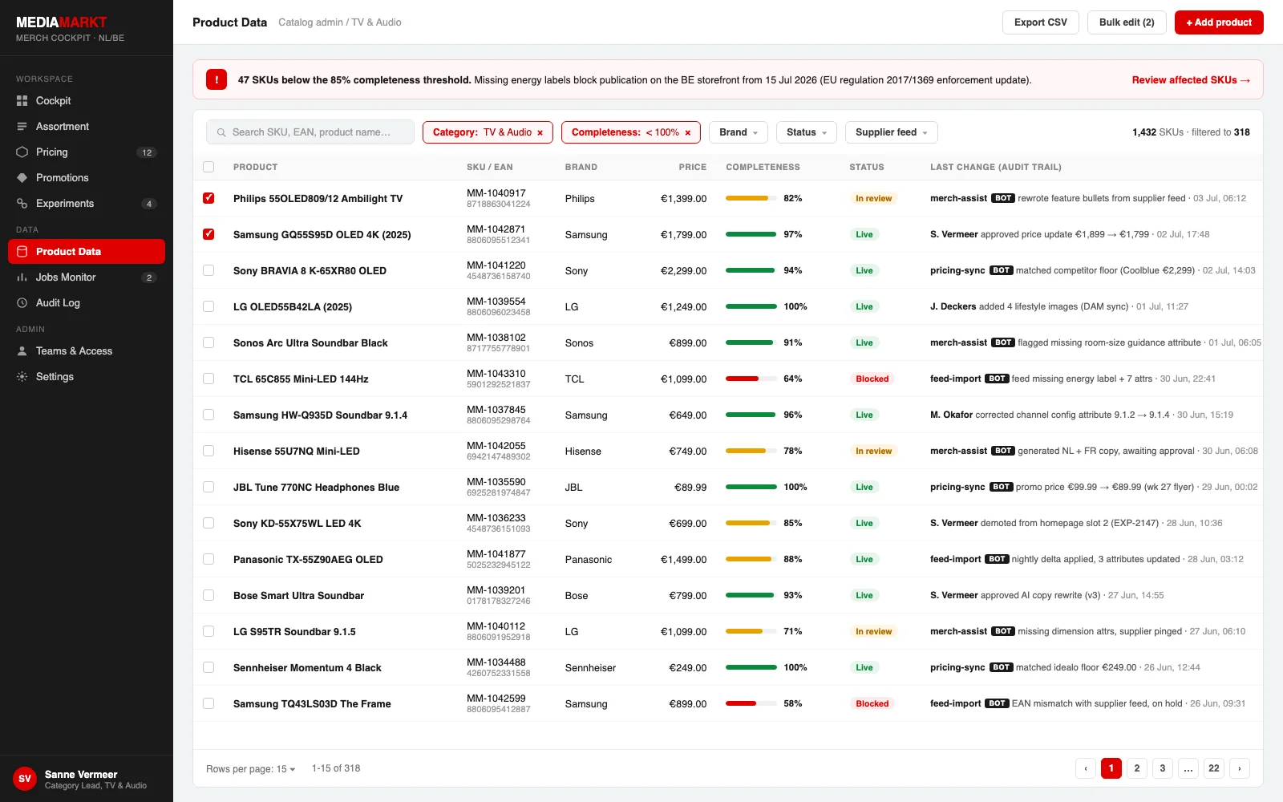
Task: Open Bulk edit (2)
Action: pyautogui.click(x=1127, y=22)
